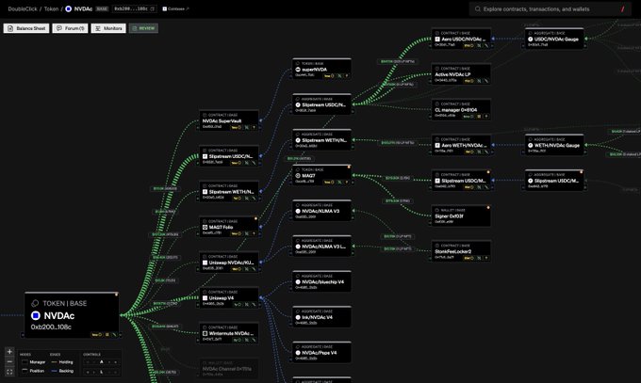Click the green REVIEW button
Screen dimensions: 641x383
point(143,28)
